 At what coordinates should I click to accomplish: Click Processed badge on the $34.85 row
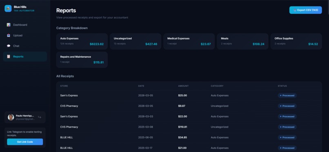pos(287,137)
